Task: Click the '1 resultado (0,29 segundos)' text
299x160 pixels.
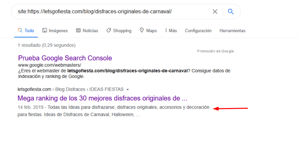Action: 47,45
